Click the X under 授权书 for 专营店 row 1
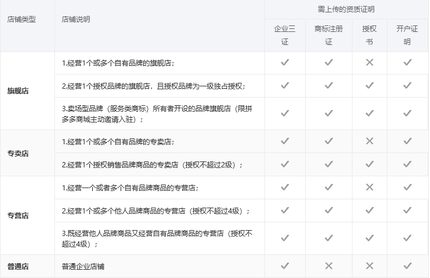The image size is (430, 278). point(370,188)
